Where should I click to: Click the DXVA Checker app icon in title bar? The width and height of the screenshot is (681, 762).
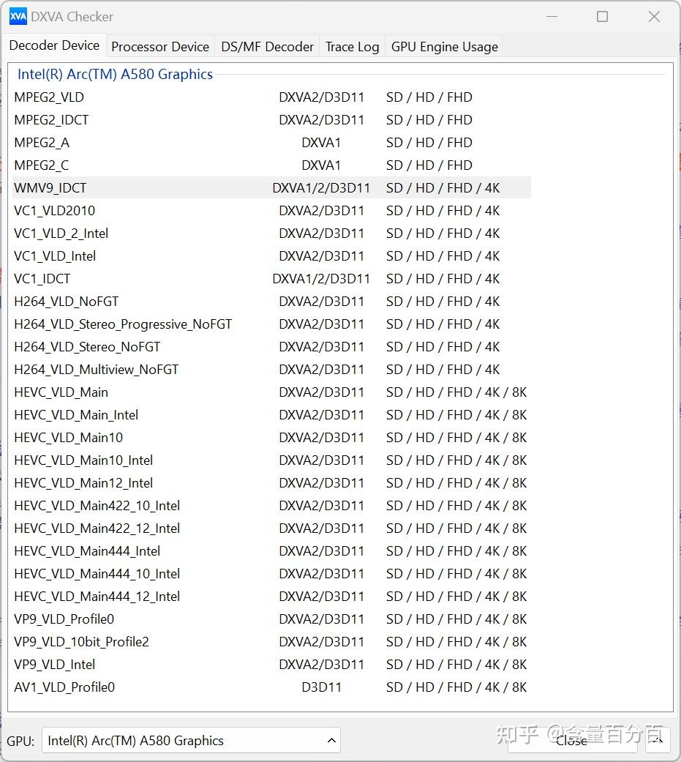coord(18,17)
